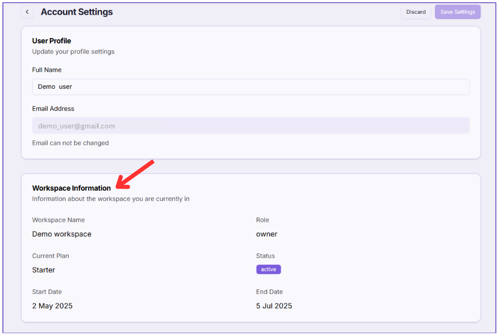
Task: Click the red arrow annotation
Action: click(135, 174)
